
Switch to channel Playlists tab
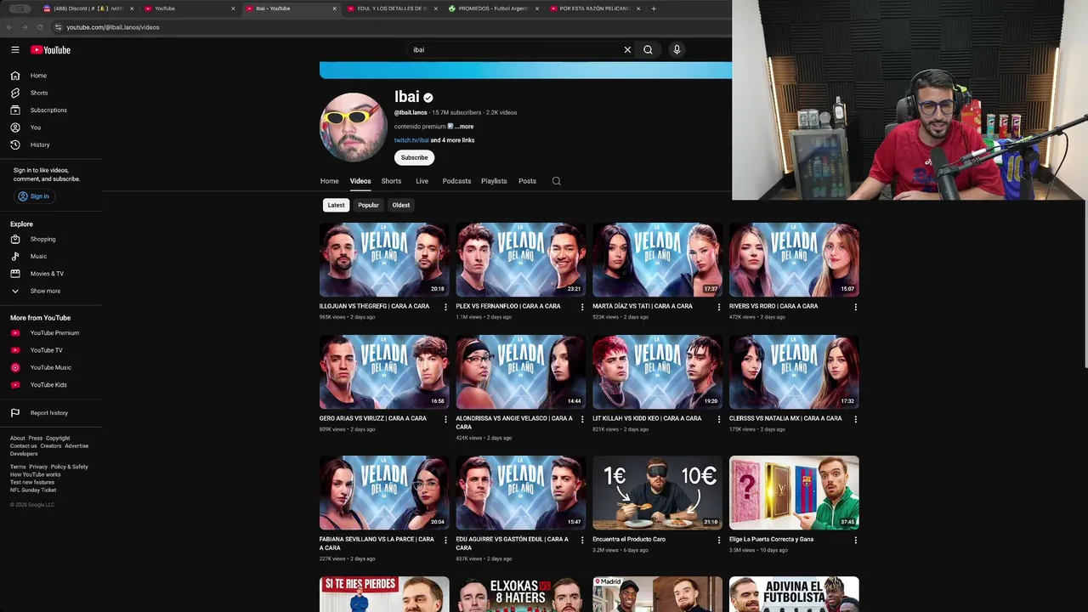click(494, 181)
